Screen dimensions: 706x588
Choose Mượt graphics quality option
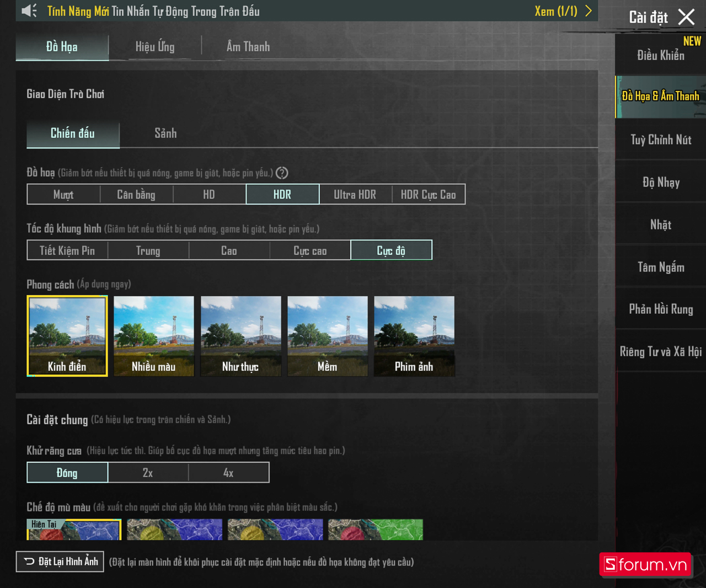coord(63,195)
